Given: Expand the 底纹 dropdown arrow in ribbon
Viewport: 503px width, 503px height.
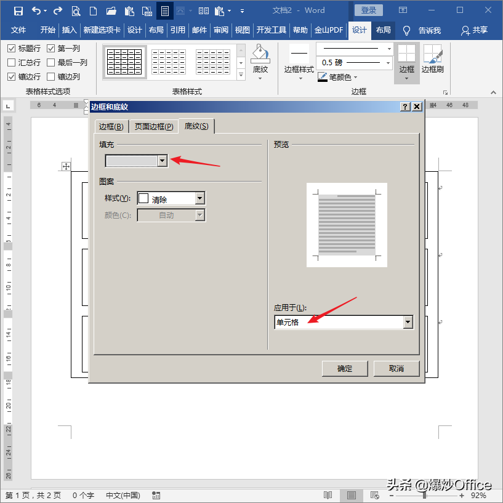Looking at the screenshot, I should [x=260, y=79].
